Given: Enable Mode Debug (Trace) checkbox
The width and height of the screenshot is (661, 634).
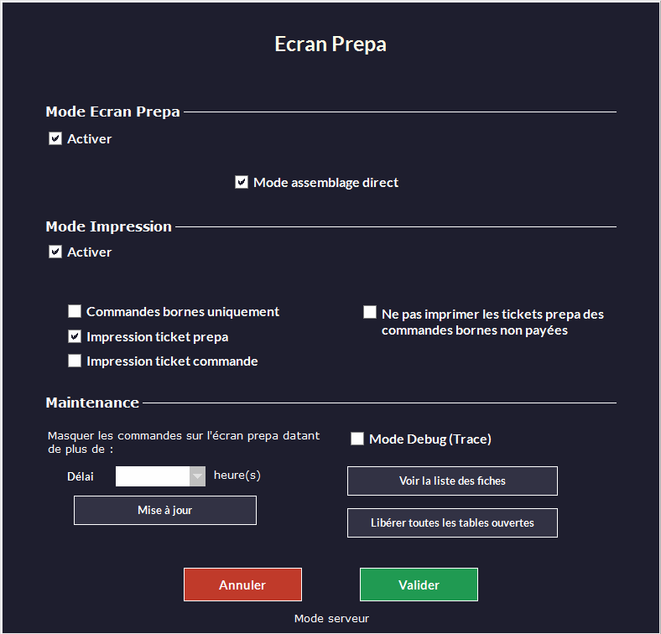Looking at the screenshot, I should (x=357, y=439).
